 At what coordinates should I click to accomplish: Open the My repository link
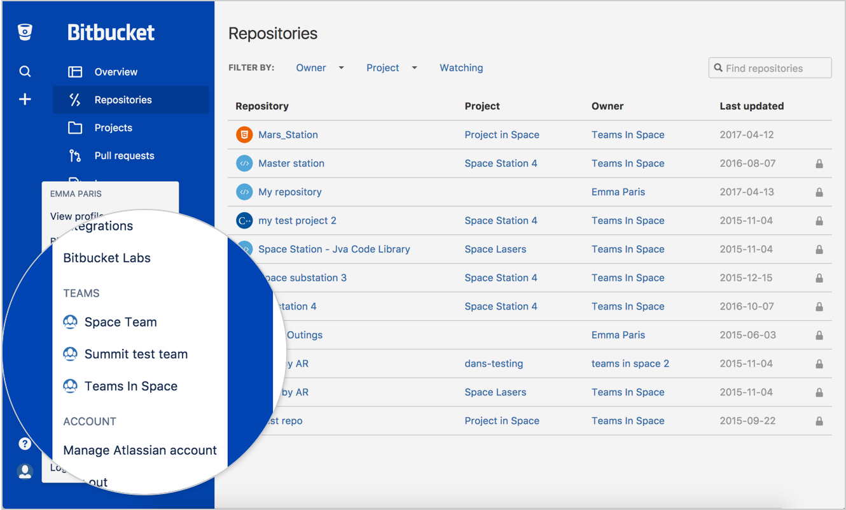[289, 192]
